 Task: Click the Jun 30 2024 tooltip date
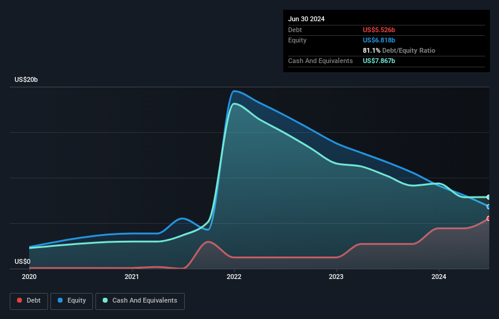[306, 19]
